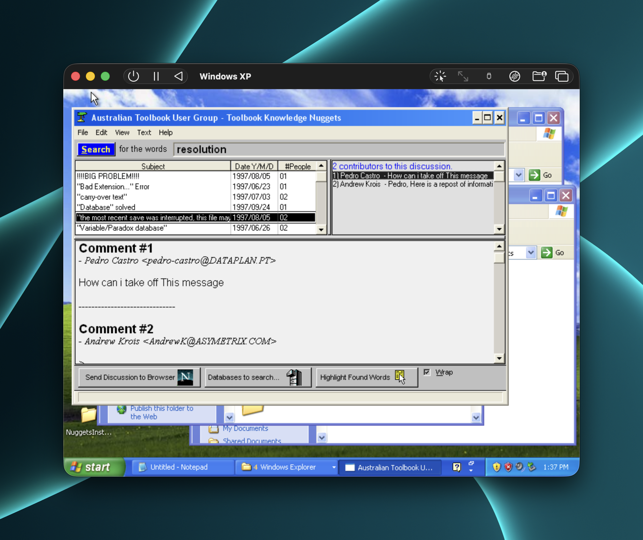Click the left-pointing triangle in the VM toolbar
This screenshot has height=540, width=643.
179,77
